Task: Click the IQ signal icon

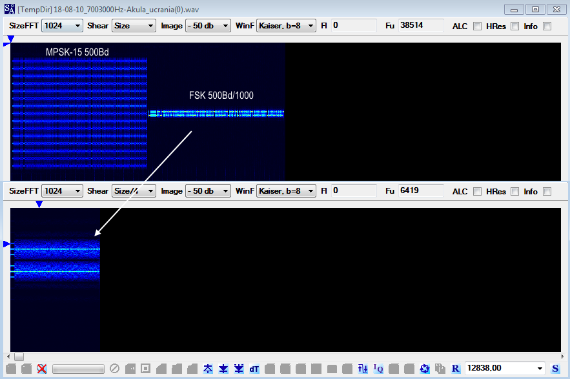Action: coord(378,369)
